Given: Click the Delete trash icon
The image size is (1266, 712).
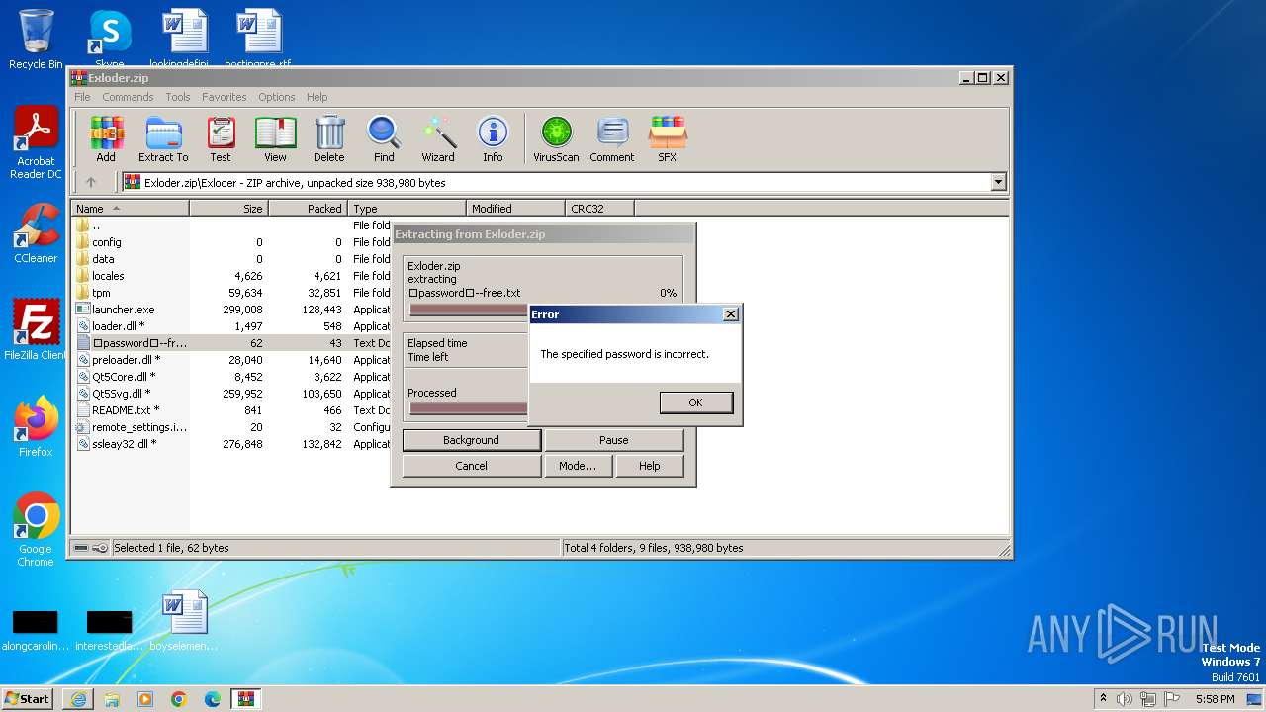Looking at the screenshot, I should tap(329, 138).
